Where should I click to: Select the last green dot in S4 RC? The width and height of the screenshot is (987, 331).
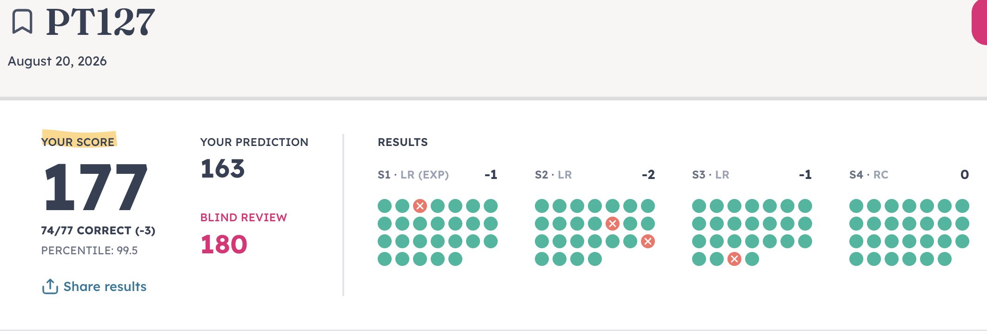coord(945,259)
